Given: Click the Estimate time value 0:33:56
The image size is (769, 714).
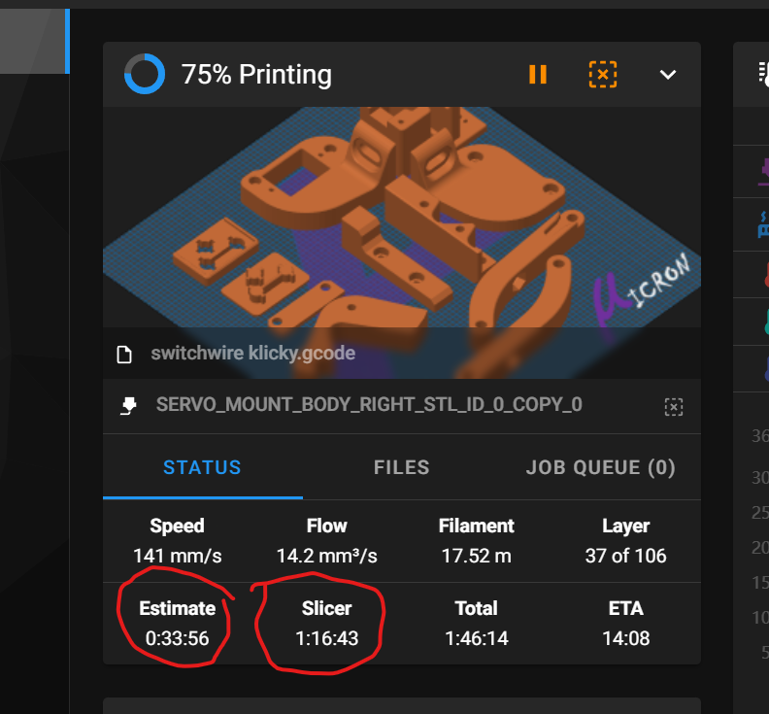Looking at the screenshot, I should [x=177, y=639].
